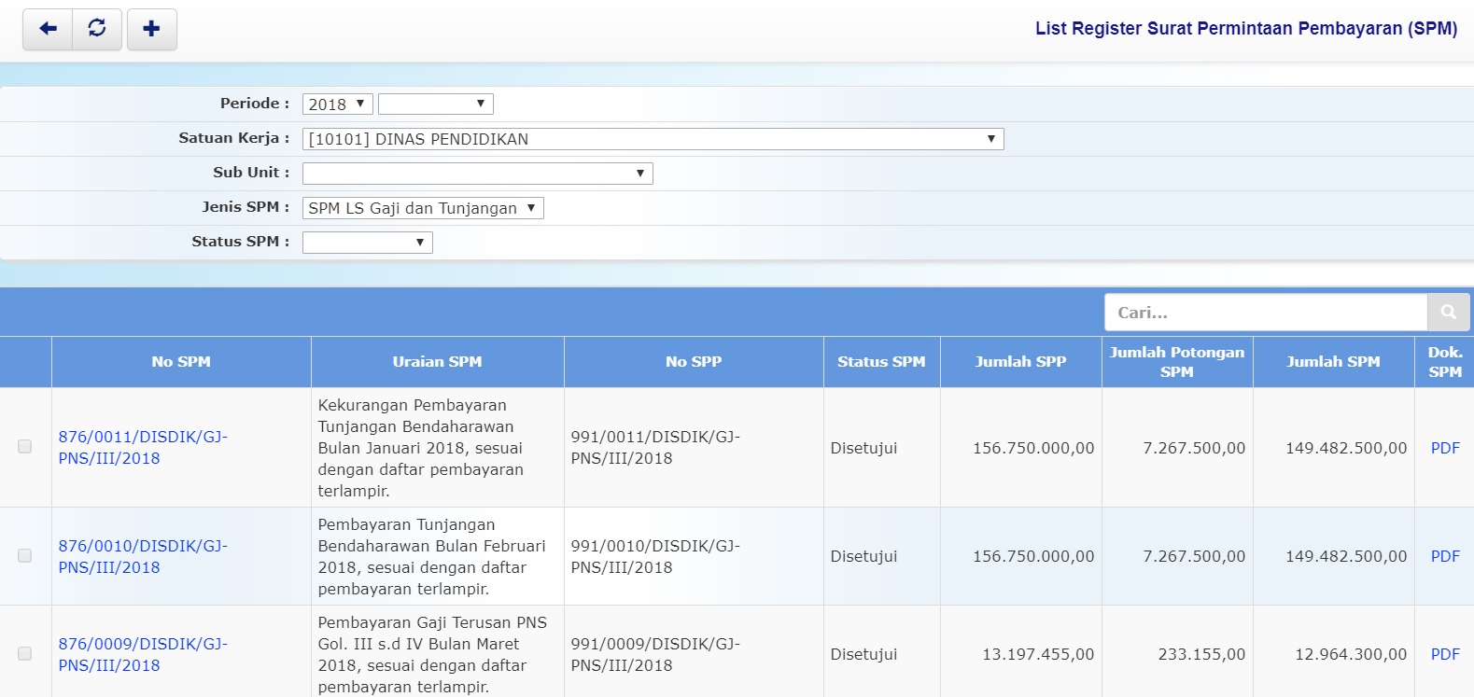This screenshot has width=1474, height=697.
Task: Open PDF document for SPM 876/0010
Action: tap(1445, 556)
